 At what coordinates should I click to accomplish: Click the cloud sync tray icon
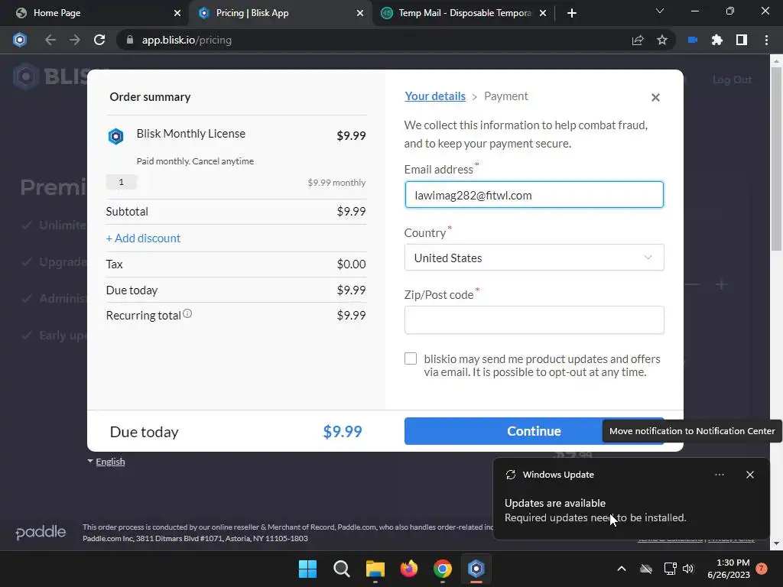point(646,569)
